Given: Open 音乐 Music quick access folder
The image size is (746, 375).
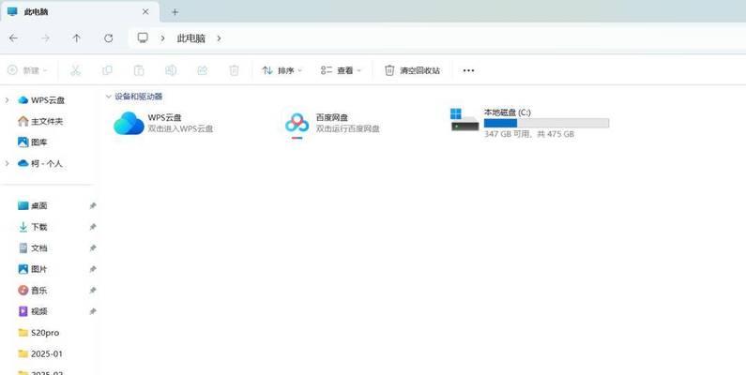Looking at the screenshot, I should [32, 290].
